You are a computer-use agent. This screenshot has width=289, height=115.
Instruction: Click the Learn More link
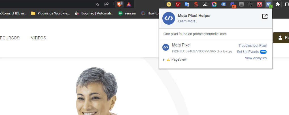click(186, 21)
